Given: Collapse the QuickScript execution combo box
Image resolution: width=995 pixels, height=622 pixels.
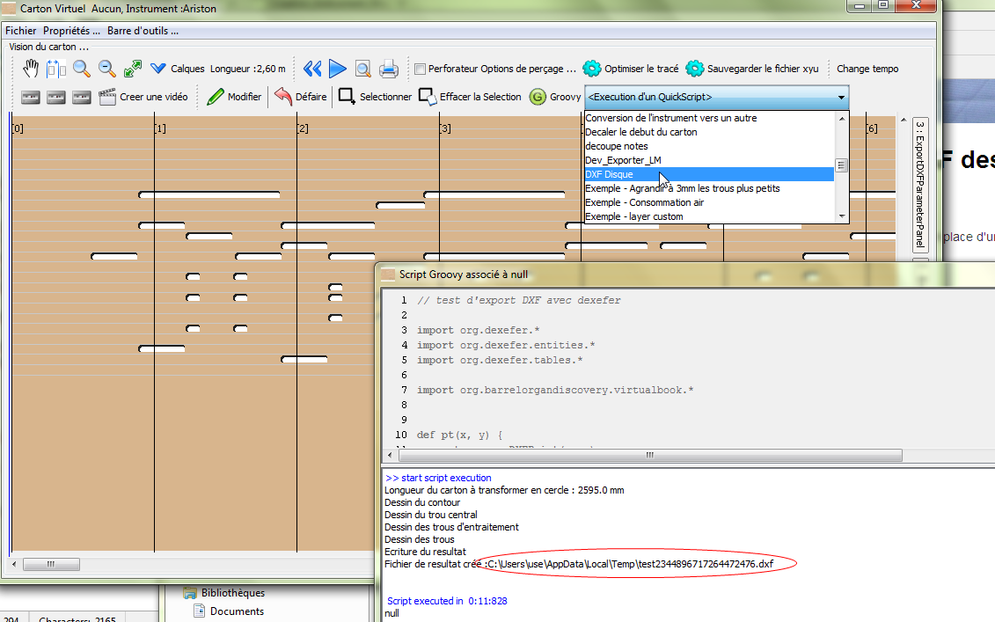Looking at the screenshot, I should click(x=841, y=97).
